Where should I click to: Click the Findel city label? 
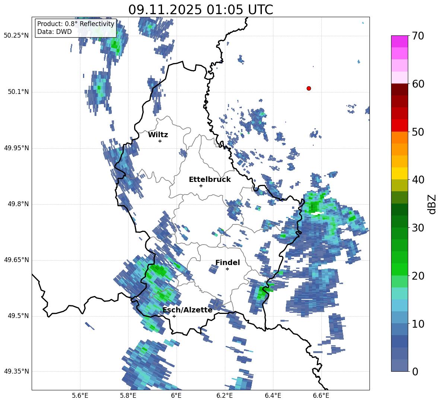[228, 262]
